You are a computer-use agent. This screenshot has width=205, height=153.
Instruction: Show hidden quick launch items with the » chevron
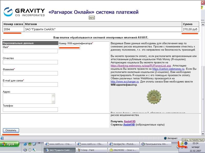point(39,143)
